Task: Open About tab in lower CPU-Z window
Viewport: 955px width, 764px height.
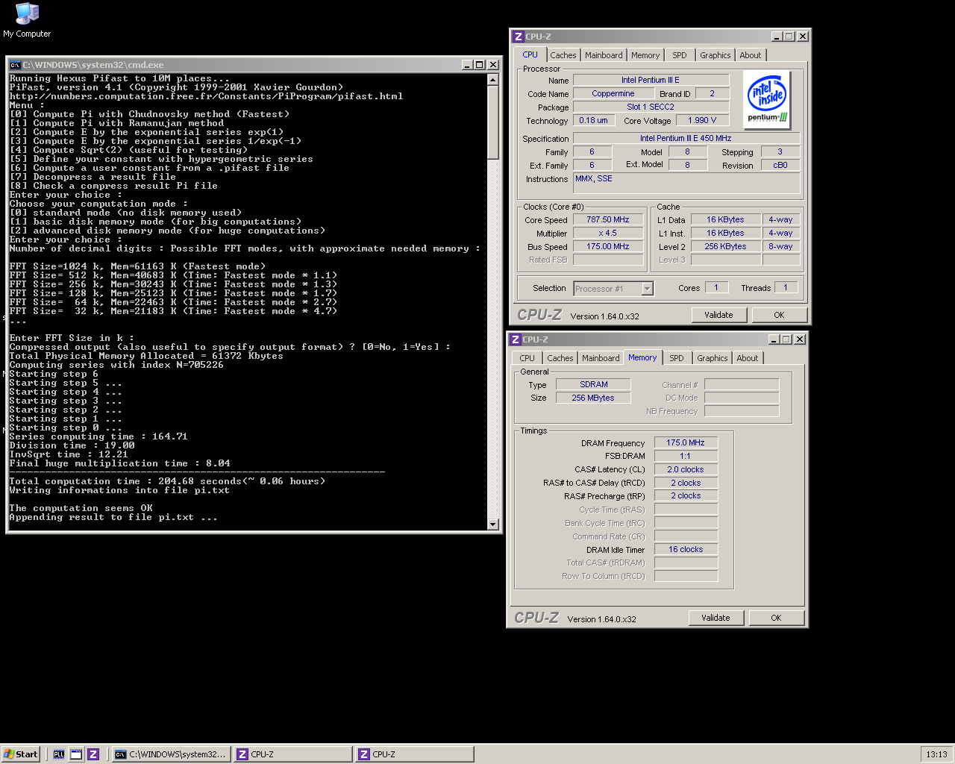Action: 748,358
